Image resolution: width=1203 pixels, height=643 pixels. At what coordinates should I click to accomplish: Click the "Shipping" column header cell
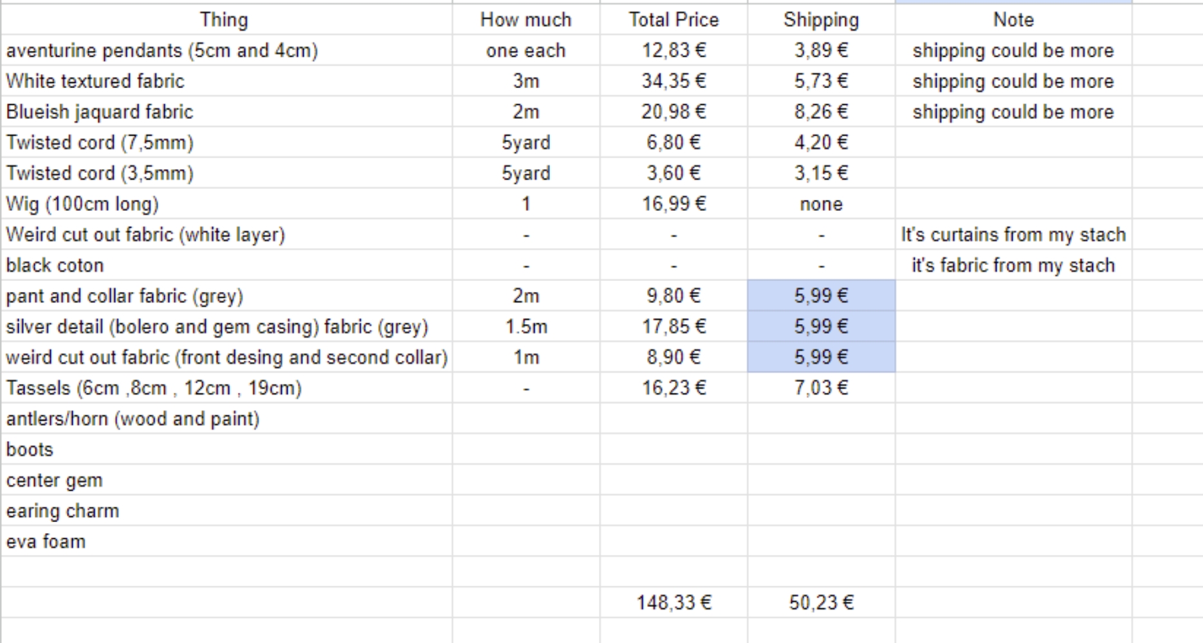[821, 20]
